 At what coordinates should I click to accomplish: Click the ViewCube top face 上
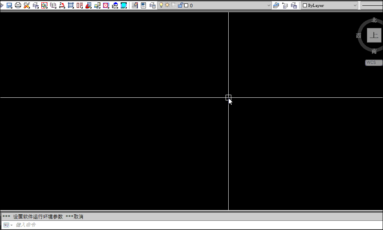point(374,35)
